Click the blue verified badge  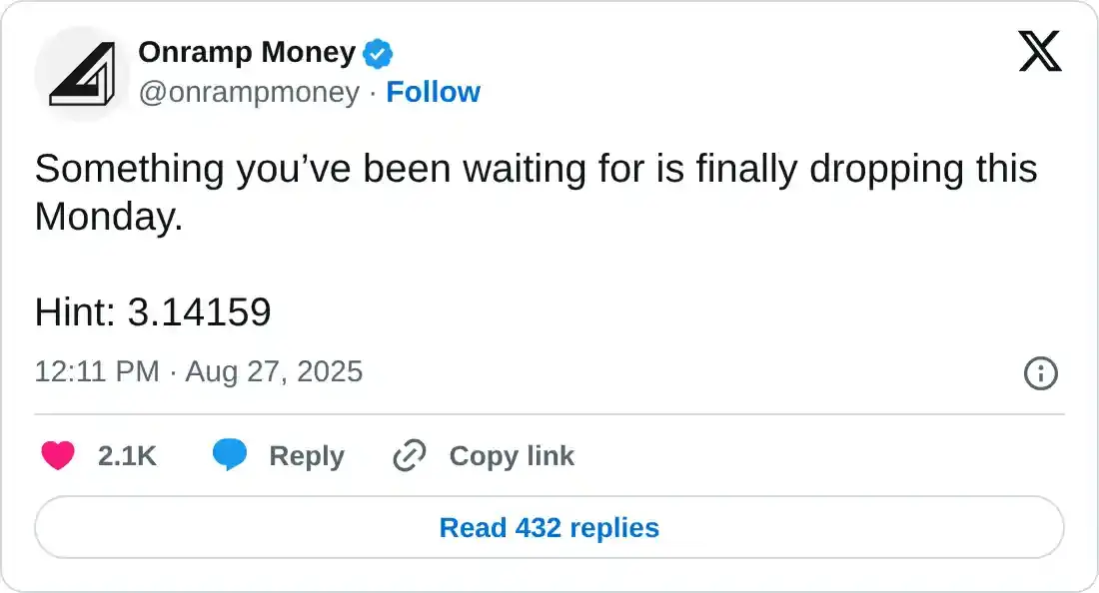pos(377,53)
